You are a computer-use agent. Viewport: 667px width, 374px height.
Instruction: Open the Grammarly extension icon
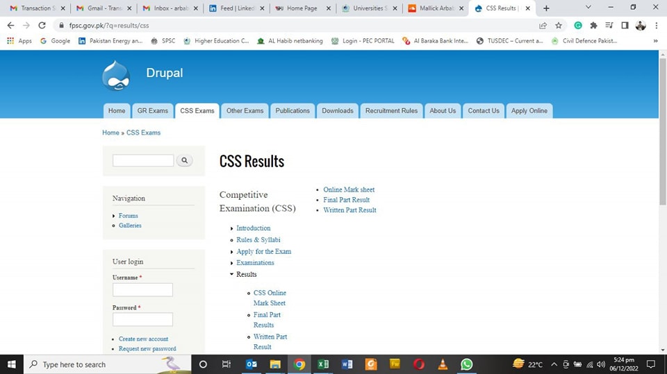(x=577, y=26)
